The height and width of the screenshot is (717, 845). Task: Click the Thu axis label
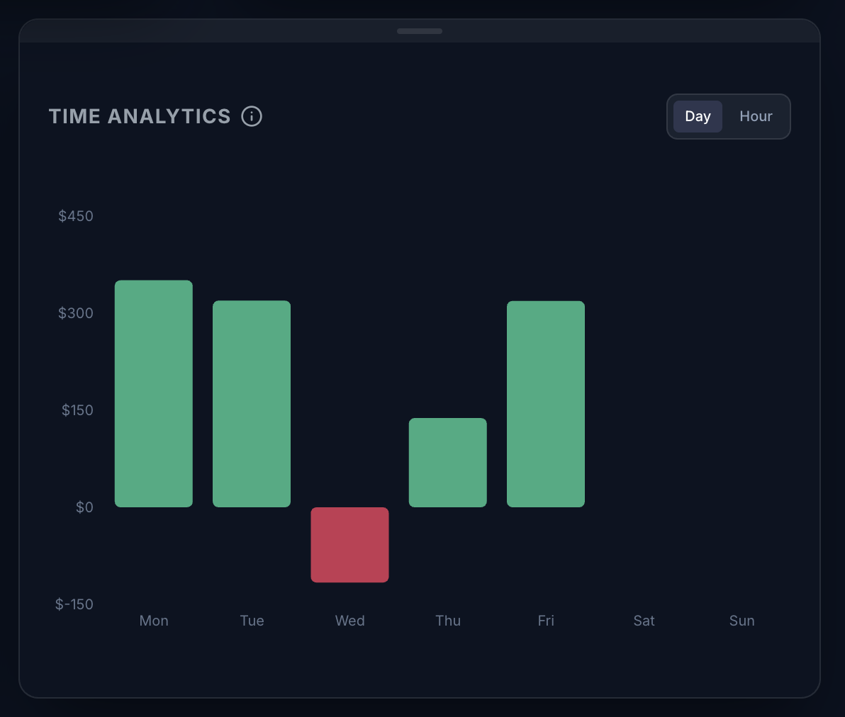tap(448, 621)
